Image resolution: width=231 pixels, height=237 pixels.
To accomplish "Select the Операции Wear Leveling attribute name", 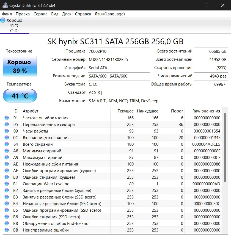I will pyautogui.click(x=46, y=184).
